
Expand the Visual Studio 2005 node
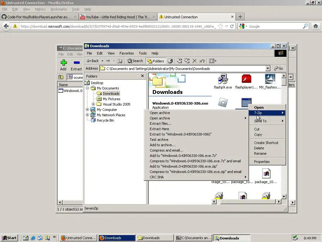tap(93, 104)
